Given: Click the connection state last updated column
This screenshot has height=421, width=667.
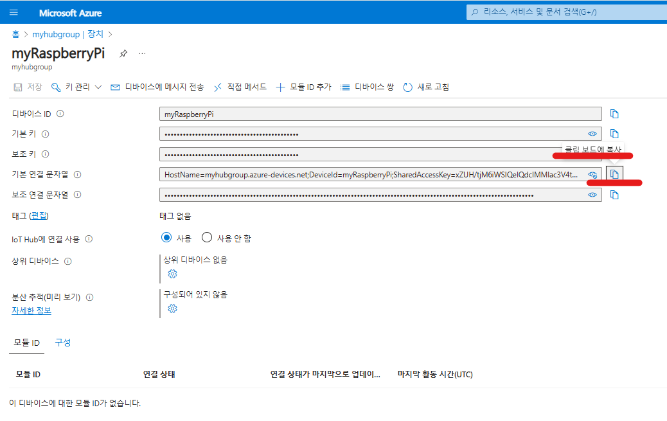Looking at the screenshot, I should 325,375.
